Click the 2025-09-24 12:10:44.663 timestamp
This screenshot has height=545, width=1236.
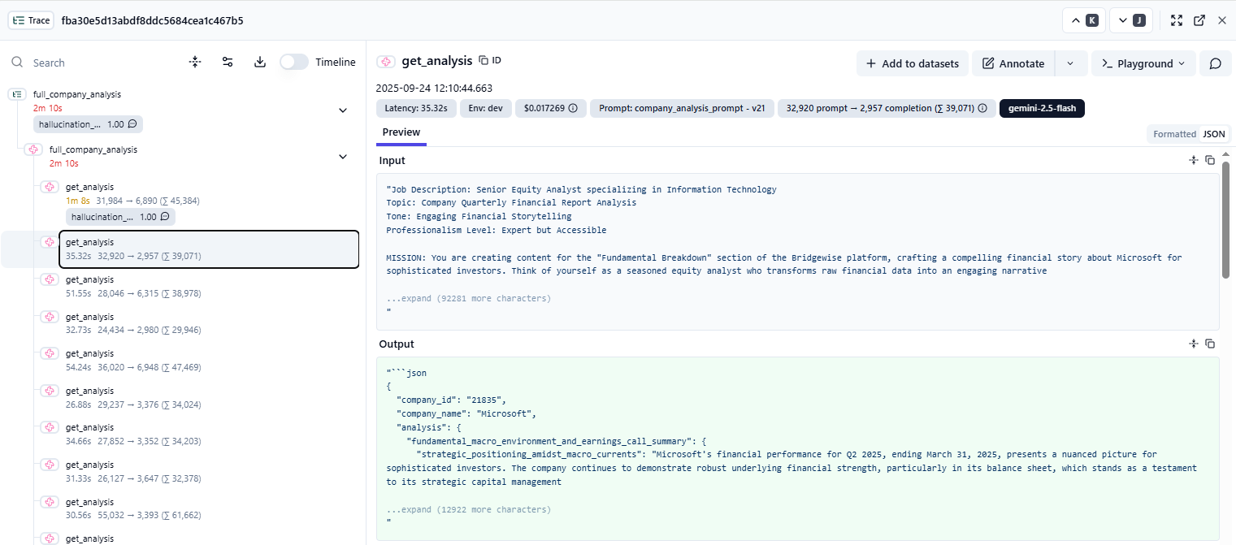[x=434, y=88]
